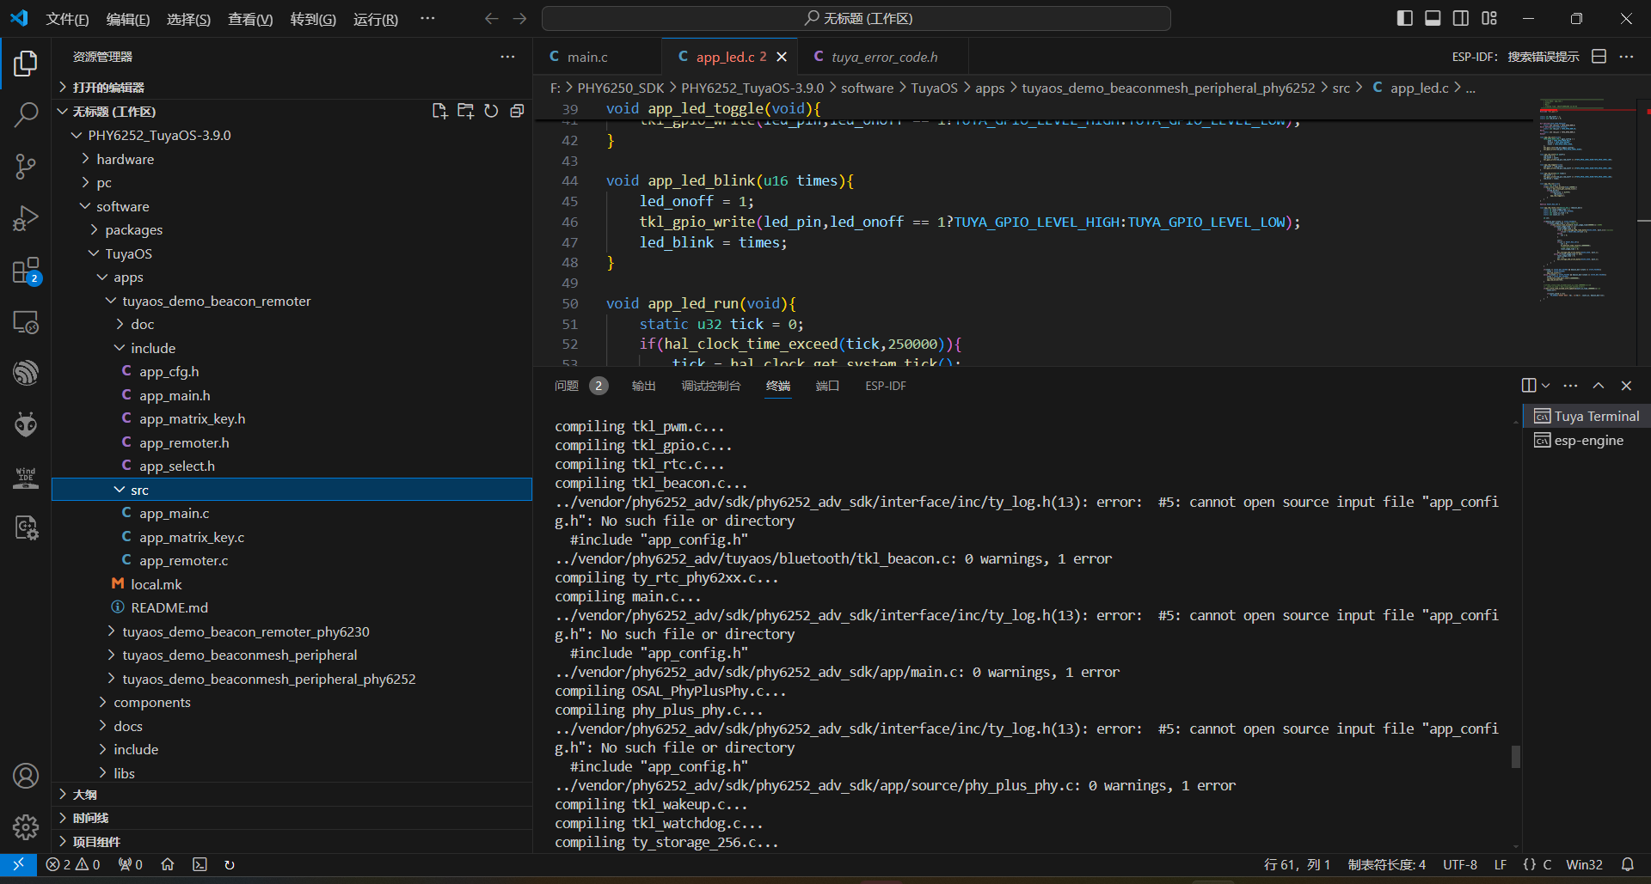This screenshot has height=884, width=1651.
Task: Open notifications bell in status bar
Action: 1627,864
